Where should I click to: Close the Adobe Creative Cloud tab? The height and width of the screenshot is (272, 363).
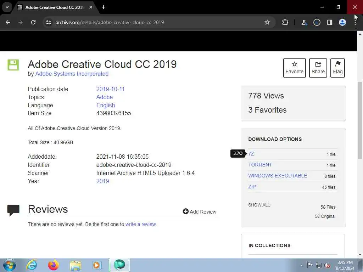click(91, 7)
